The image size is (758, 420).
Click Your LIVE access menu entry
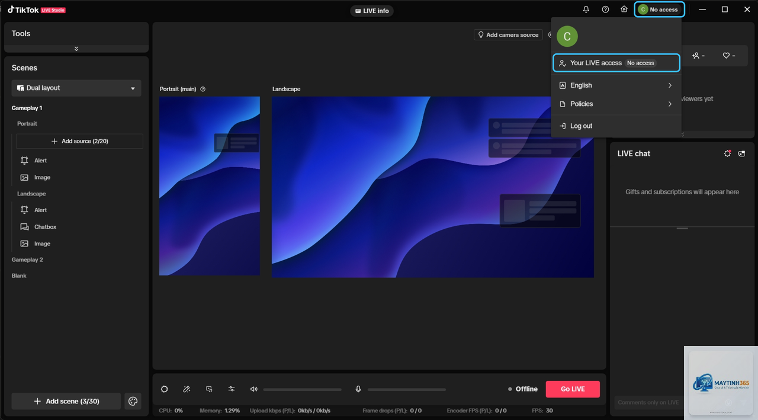pos(616,63)
